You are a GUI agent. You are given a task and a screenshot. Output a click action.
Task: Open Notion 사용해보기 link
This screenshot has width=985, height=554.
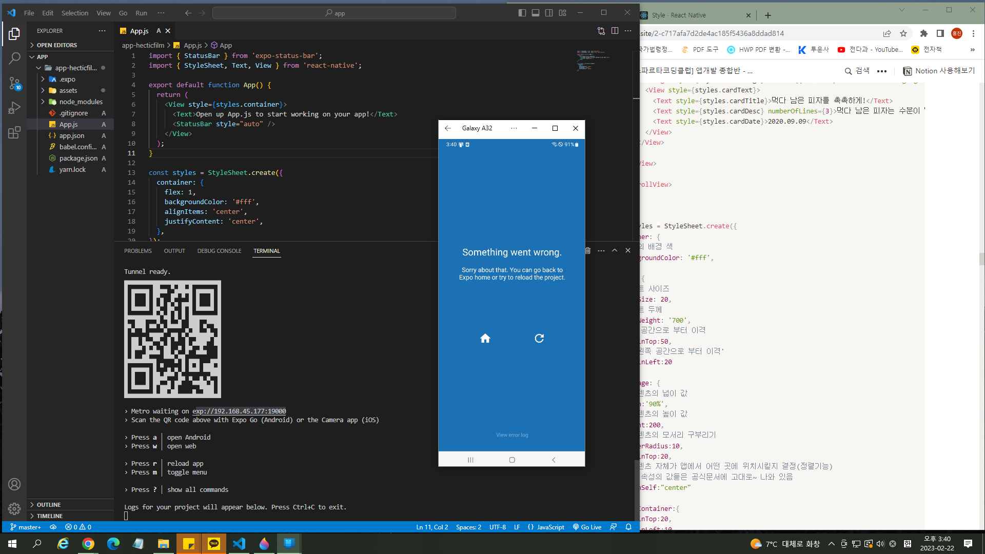(939, 71)
